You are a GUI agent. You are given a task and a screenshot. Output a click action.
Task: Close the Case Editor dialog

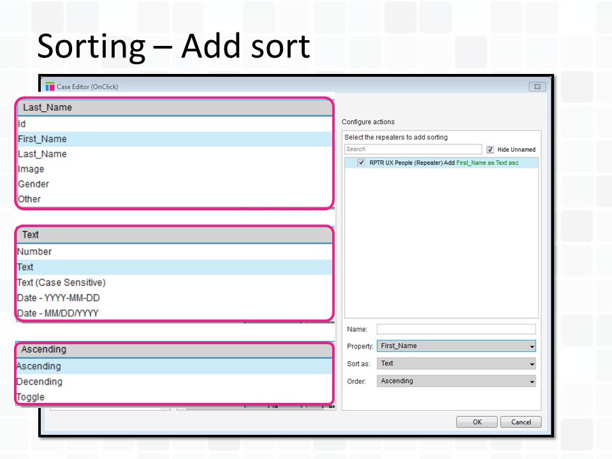pyautogui.click(x=537, y=87)
